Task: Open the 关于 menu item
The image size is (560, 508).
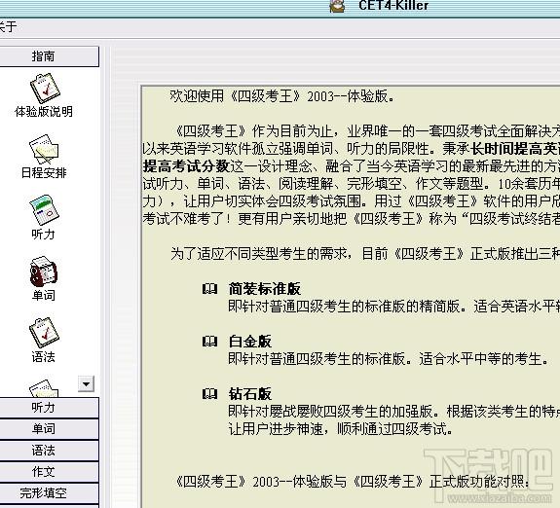Action: tap(7, 27)
